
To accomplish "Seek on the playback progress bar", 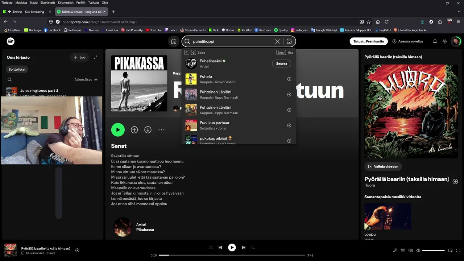I will point(232,255).
